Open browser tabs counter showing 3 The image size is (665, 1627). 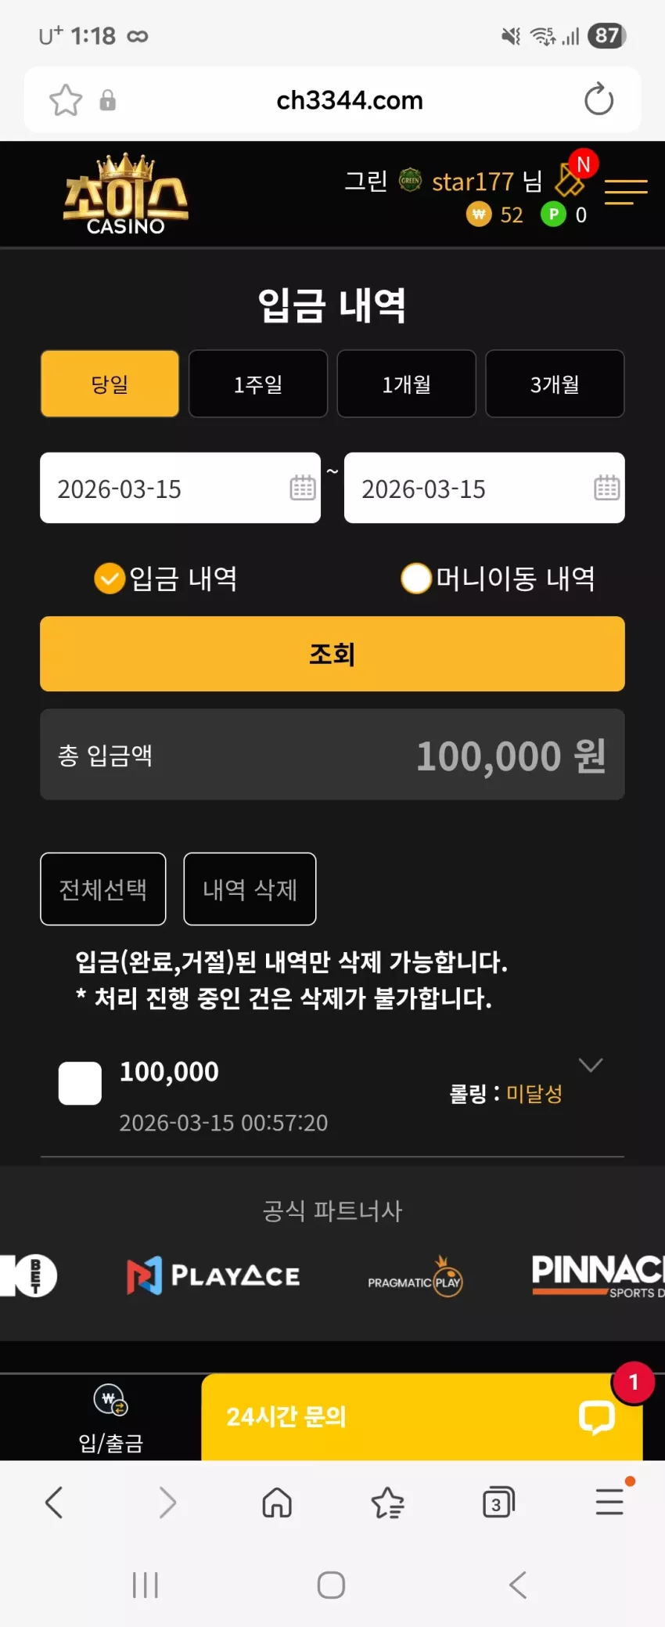click(498, 1503)
